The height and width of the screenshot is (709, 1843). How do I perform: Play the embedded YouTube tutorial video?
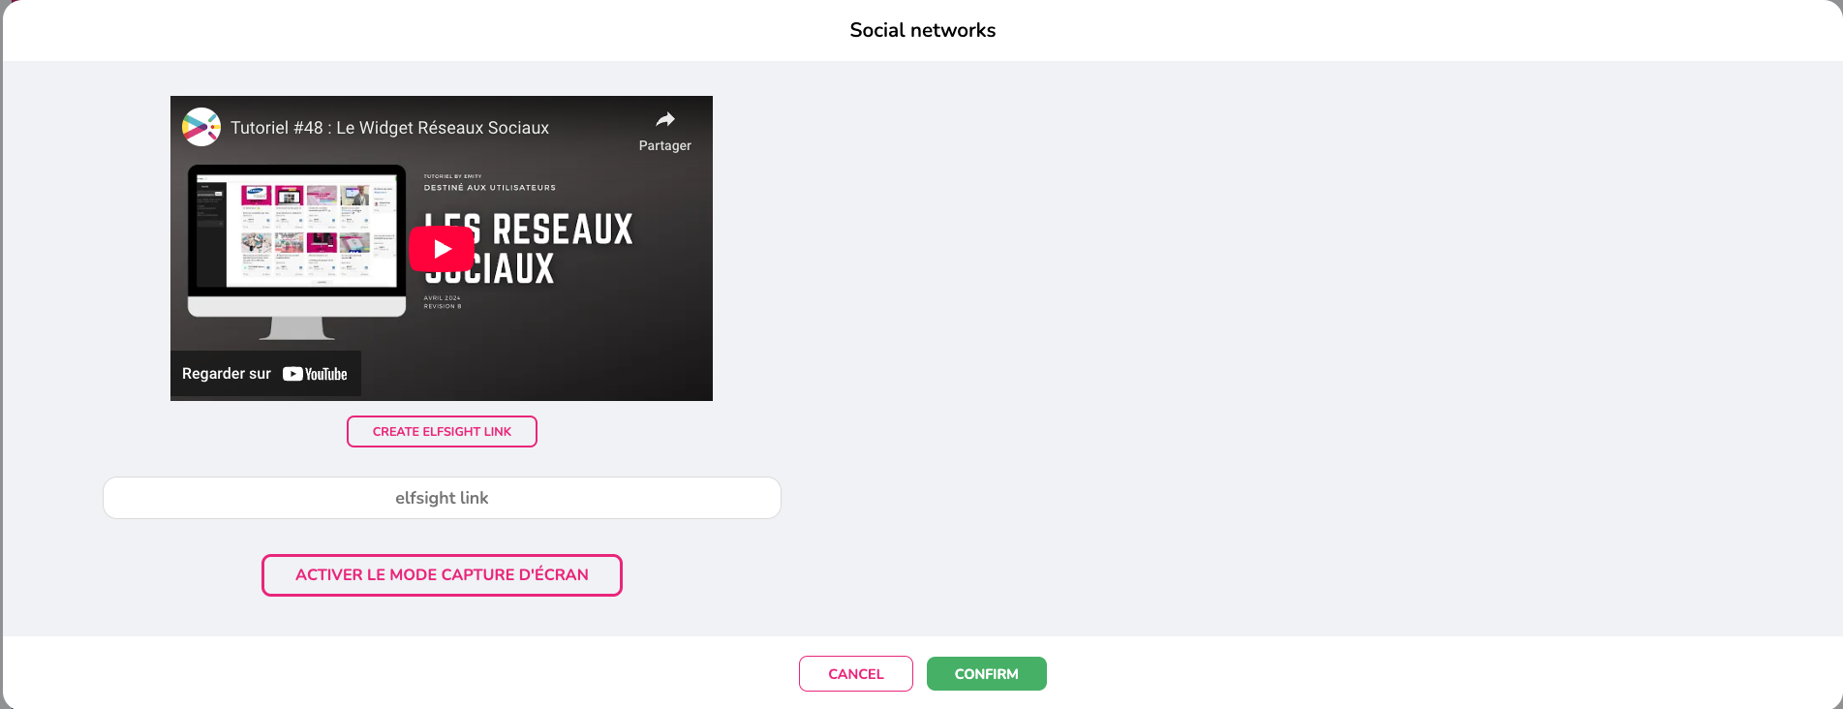coord(442,249)
